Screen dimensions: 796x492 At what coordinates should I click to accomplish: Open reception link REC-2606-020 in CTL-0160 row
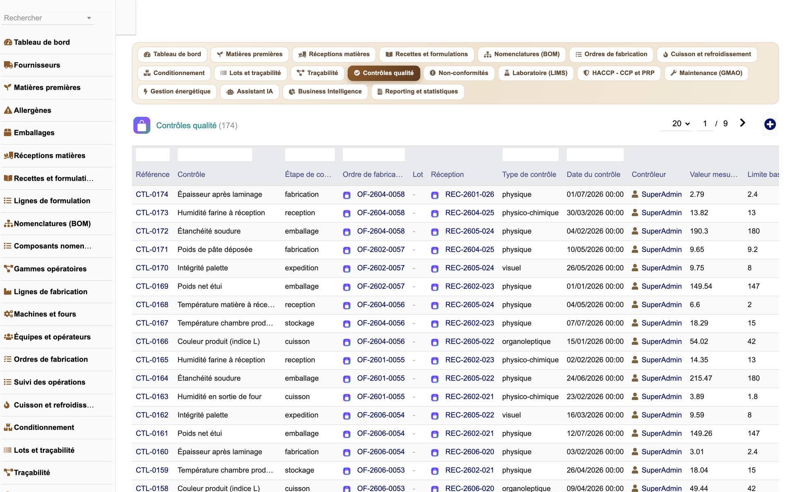[x=470, y=452]
